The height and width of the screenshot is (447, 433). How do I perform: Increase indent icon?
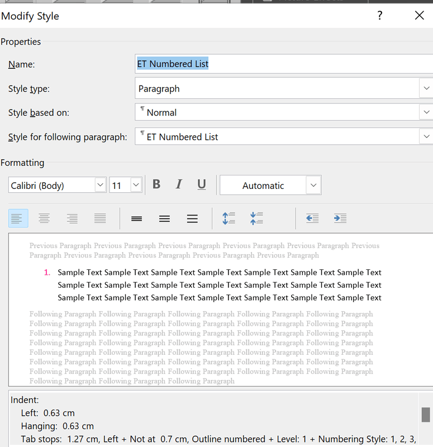(340, 218)
